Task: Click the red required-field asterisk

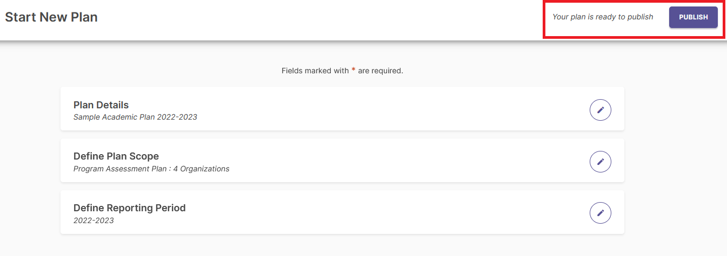Action: click(354, 70)
